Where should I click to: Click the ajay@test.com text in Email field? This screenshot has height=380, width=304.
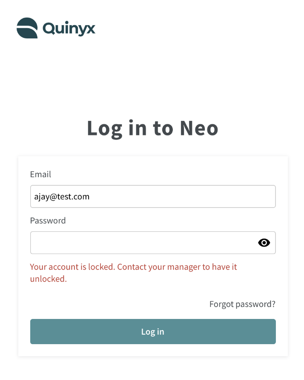pyautogui.click(x=62, y=197)
